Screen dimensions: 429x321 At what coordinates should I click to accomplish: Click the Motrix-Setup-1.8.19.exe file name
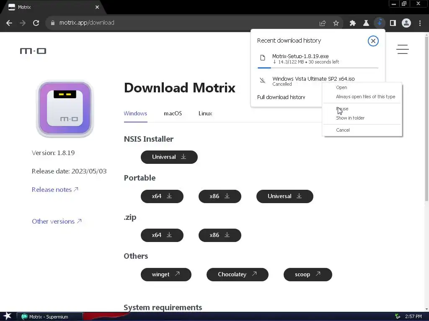[x=300, y=56]
